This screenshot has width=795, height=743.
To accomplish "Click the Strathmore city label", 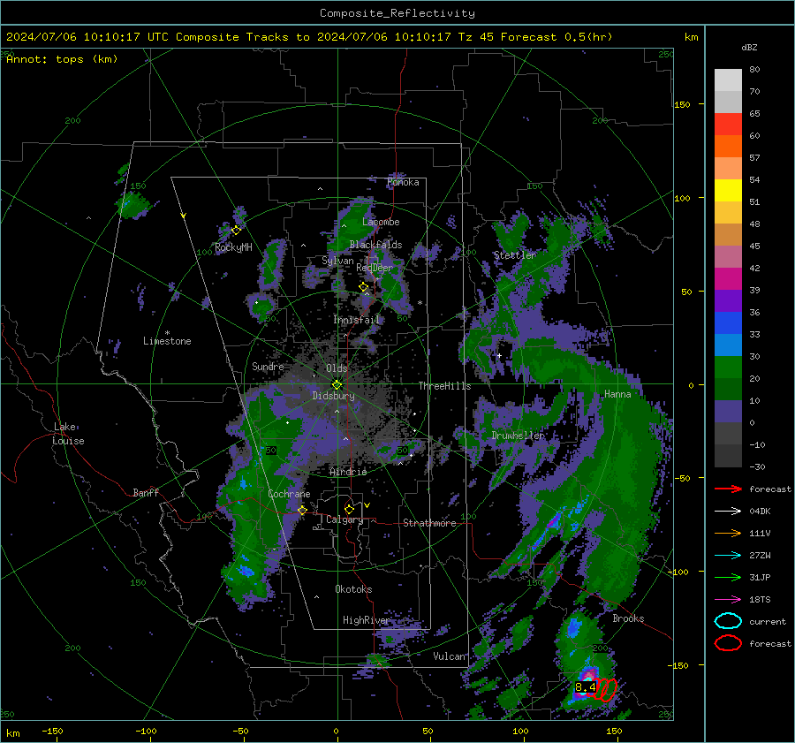I will click(429, 523).
